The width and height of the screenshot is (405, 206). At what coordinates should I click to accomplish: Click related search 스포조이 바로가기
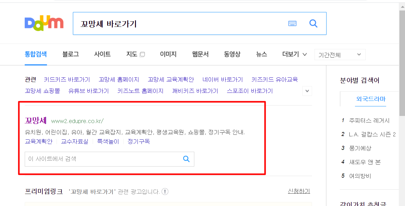point(250,91)
